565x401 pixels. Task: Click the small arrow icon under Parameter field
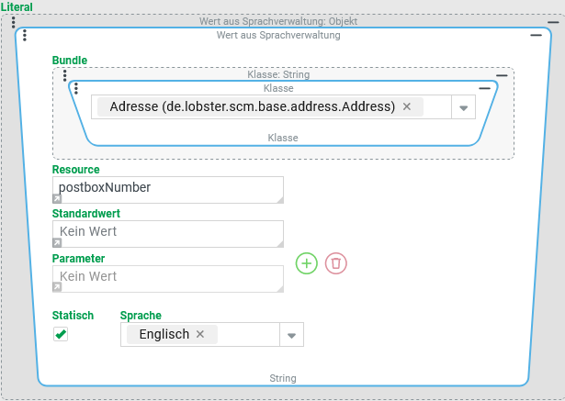coord(57,286)
